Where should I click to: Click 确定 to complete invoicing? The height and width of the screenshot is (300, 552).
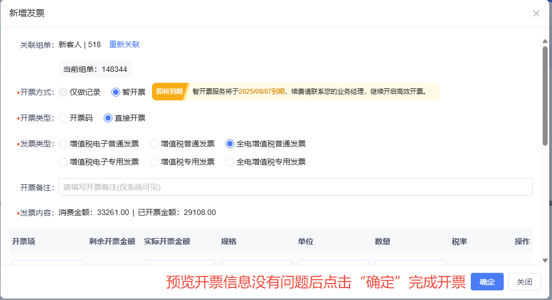pyautogui.click(x=487, y=282)
